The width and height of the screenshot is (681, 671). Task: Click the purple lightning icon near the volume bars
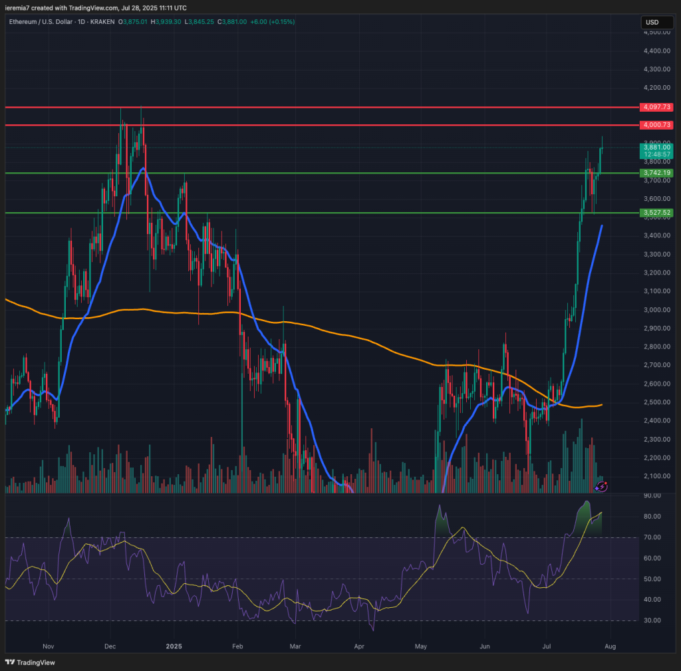point(601,486)
